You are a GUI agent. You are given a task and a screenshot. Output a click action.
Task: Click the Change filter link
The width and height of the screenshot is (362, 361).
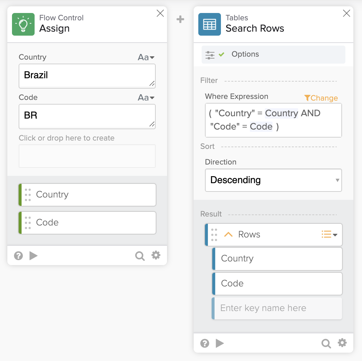coord(321,98)
